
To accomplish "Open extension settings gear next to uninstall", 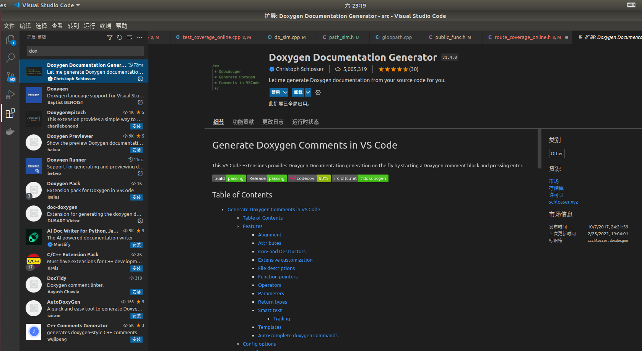I will (x=318, y=92).
